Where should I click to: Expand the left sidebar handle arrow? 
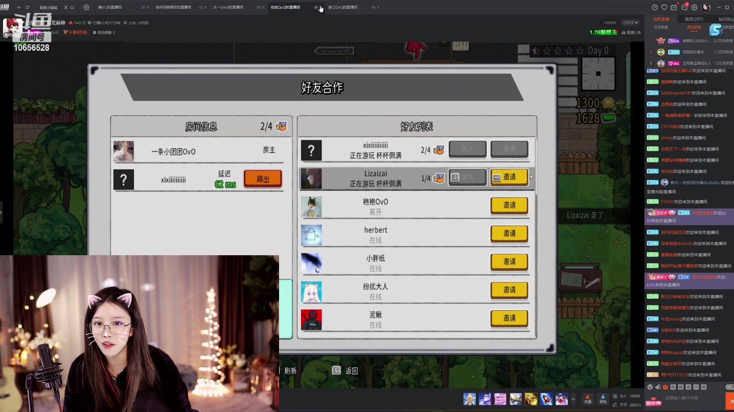click(1, 212)
